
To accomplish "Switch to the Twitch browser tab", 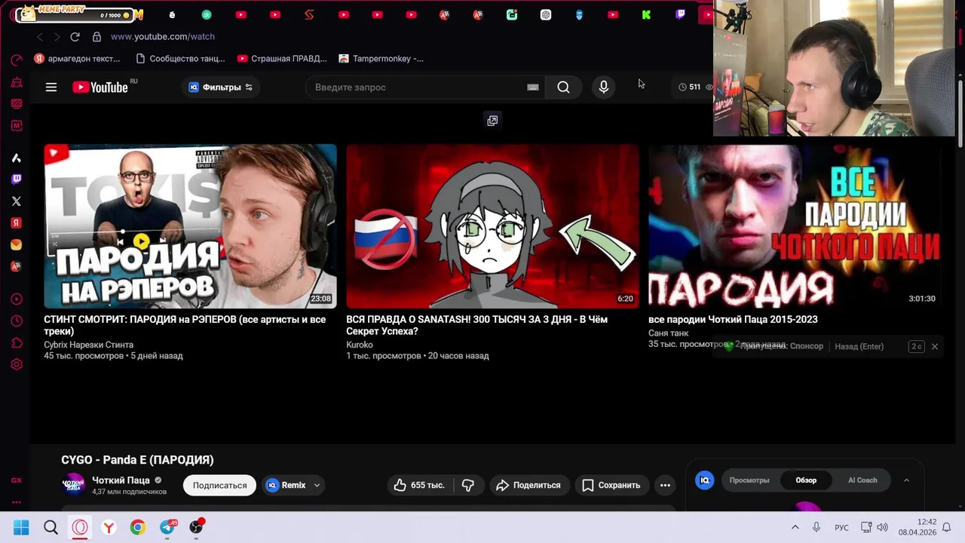I will coord(681,14).
